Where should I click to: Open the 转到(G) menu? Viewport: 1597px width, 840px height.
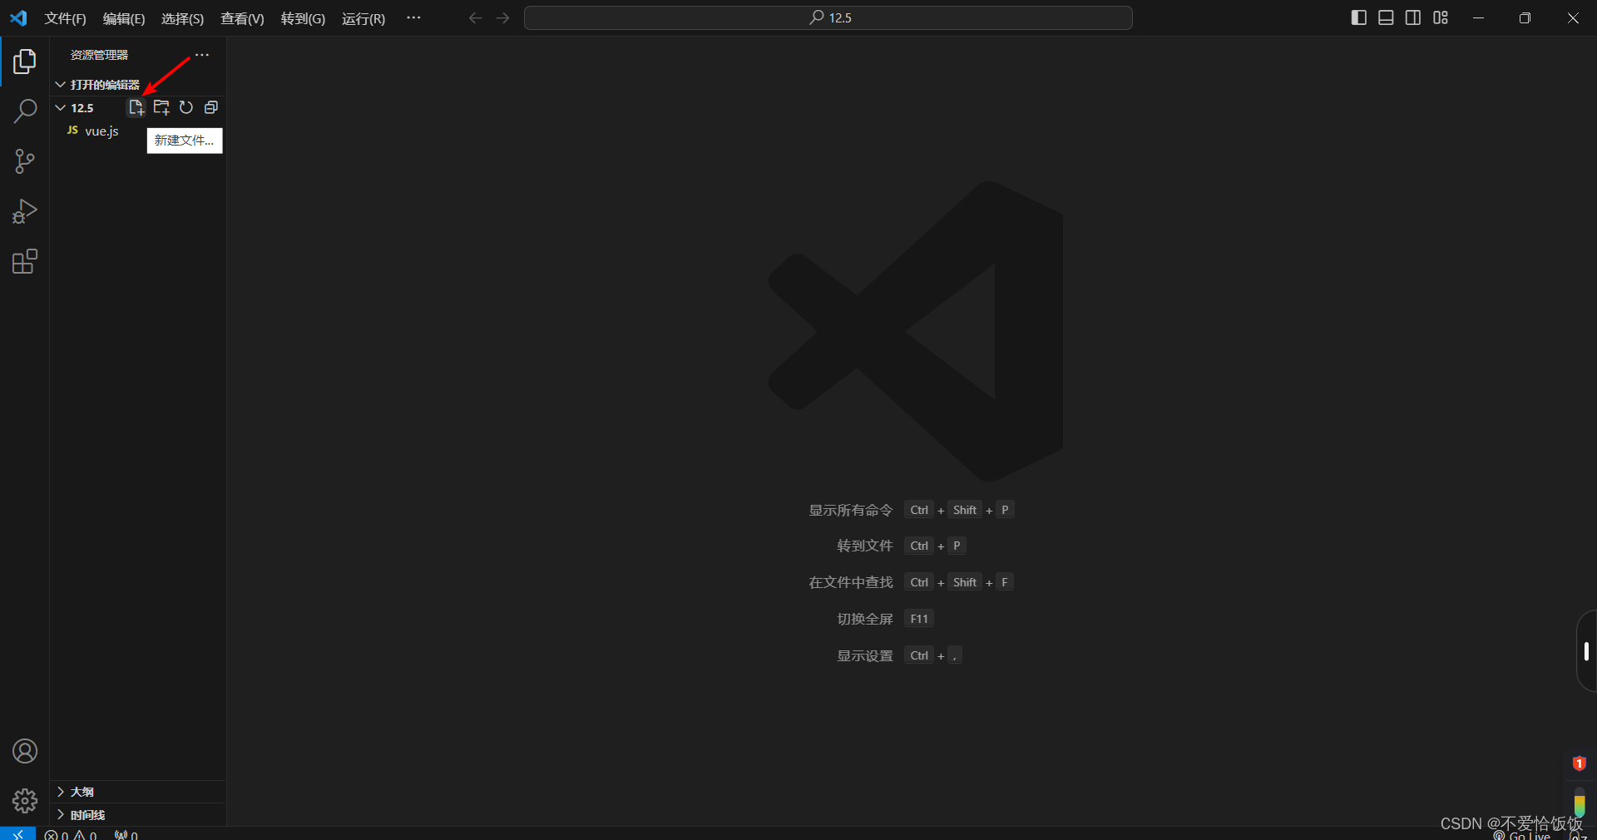point(303,18)
